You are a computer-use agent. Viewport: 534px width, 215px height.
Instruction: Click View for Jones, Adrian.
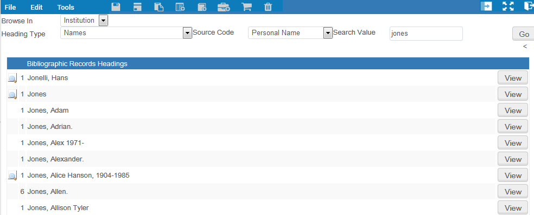coord(513,127)
